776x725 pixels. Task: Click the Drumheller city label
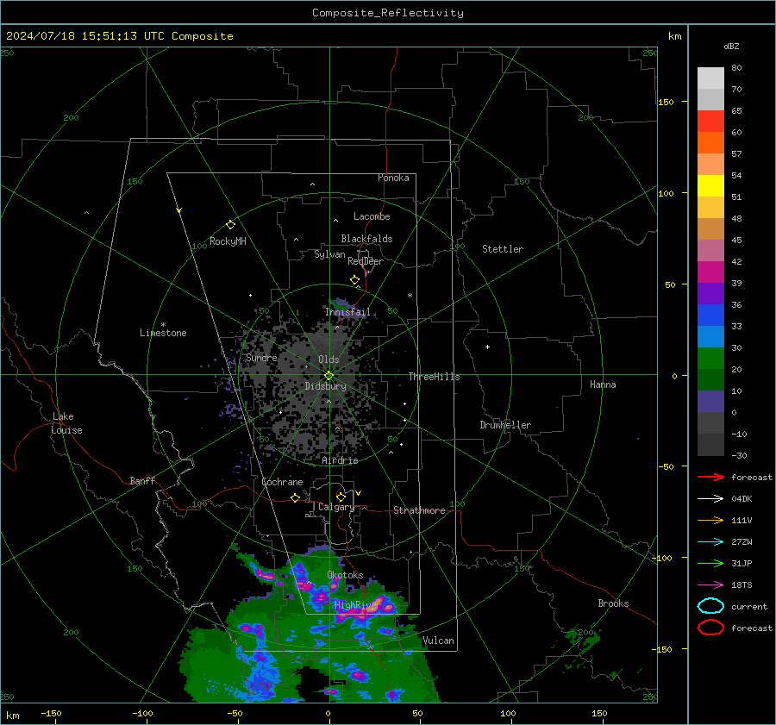point(505,425)
